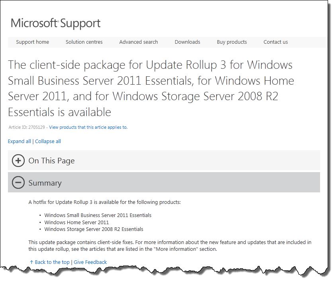Image resolution: width=334 pixels, height=283 pixels.
Task: Open the Buy products menu item
Action: coord(232,42)
